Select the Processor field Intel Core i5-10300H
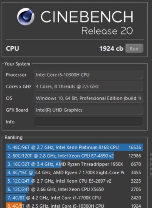Image resolution: width=152 pixels, height=208 pixels. coord(88,75)
